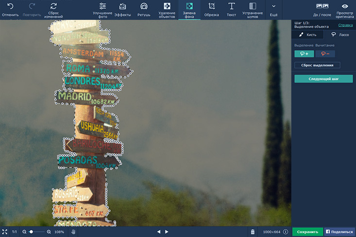Select the add-selection lasso (plus) mode

(304, 54)
